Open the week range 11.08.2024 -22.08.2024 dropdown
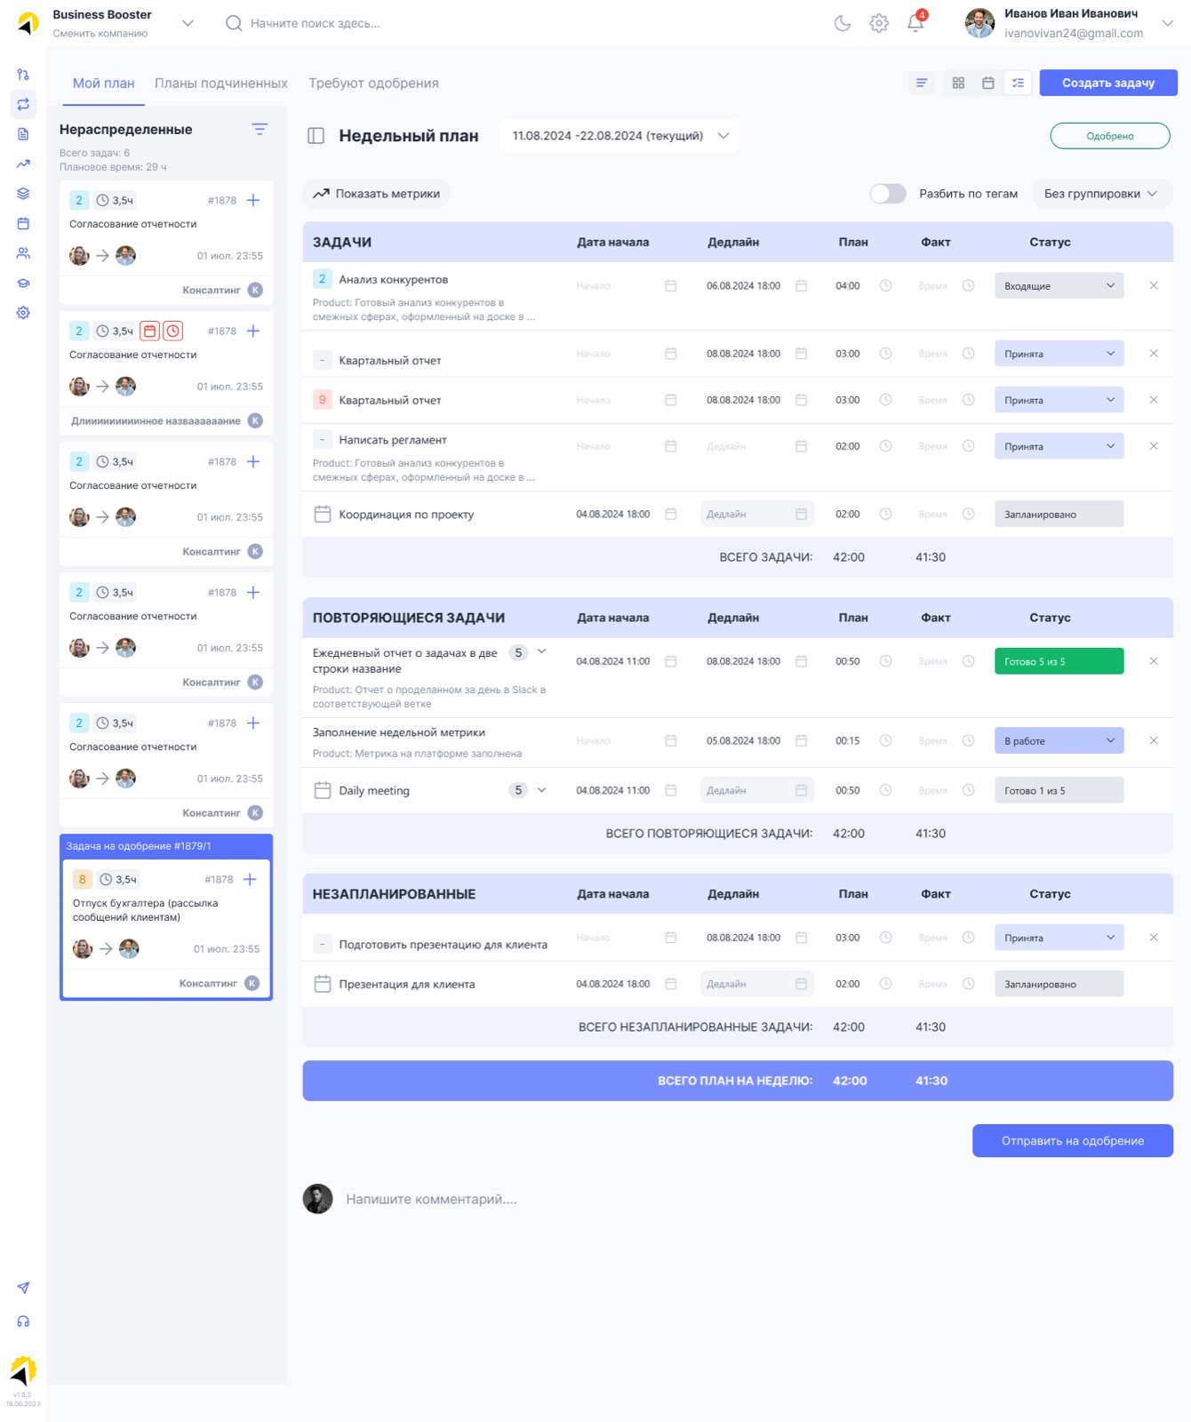Screen dimensions: 1191x1422 (619, 136)
